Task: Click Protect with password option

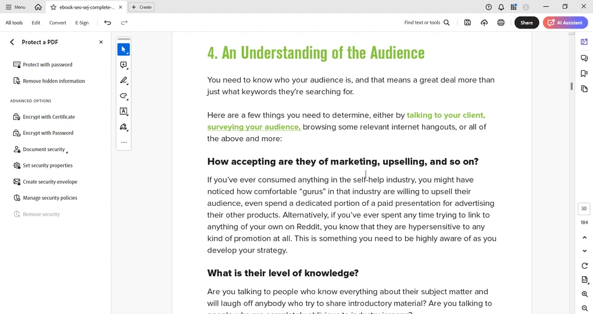Action: 47,65
